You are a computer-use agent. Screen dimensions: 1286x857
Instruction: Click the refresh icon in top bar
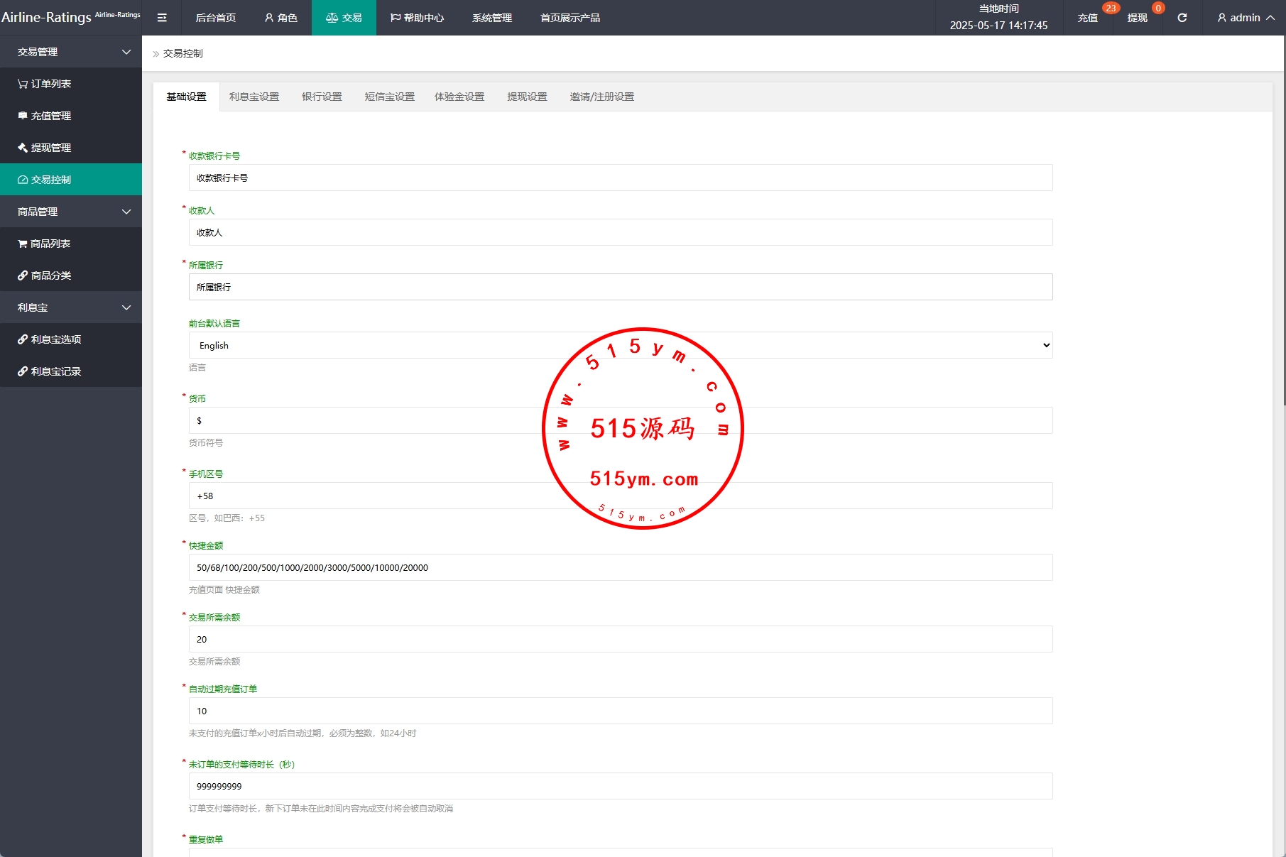[x=1182, y=18]
